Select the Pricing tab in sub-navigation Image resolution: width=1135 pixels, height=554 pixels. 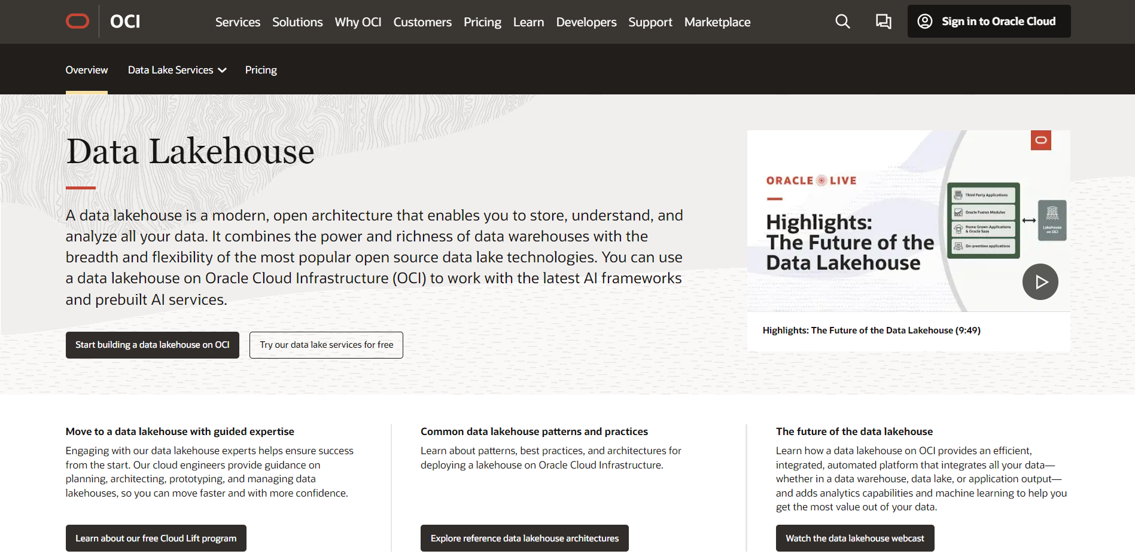click(261, 70)
